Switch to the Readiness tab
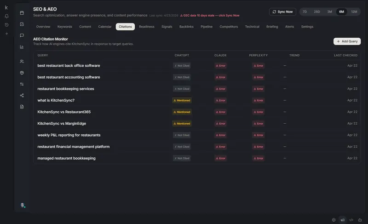 [x=146, y=27]
